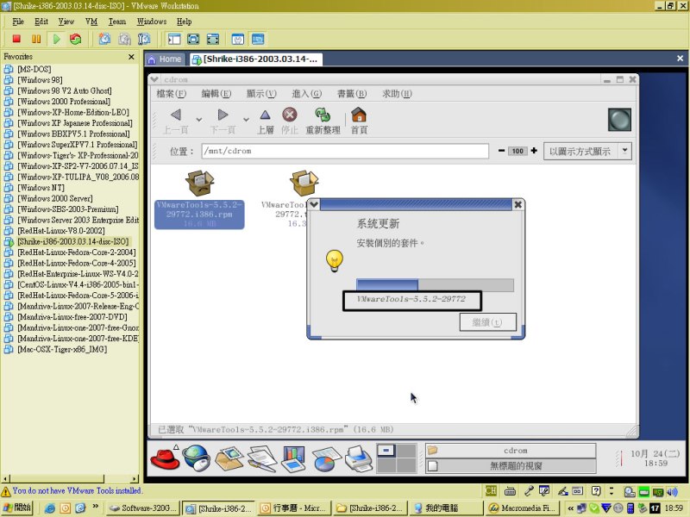
Task: Click the zoom out minus button
Action: click(501, 150)
